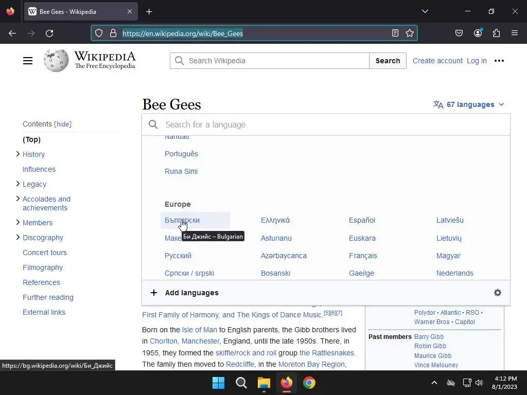Select Español language
Viewport: 527px width, 395px height.
click(362, 220)
